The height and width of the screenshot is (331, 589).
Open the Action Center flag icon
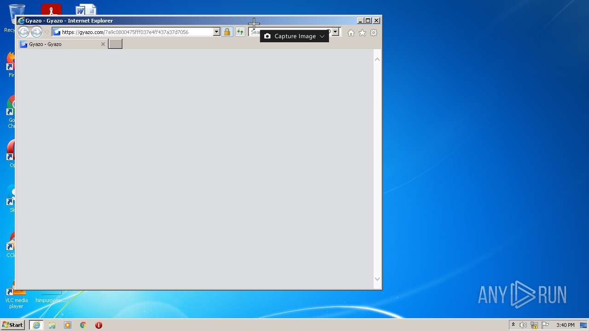point(545,325)
